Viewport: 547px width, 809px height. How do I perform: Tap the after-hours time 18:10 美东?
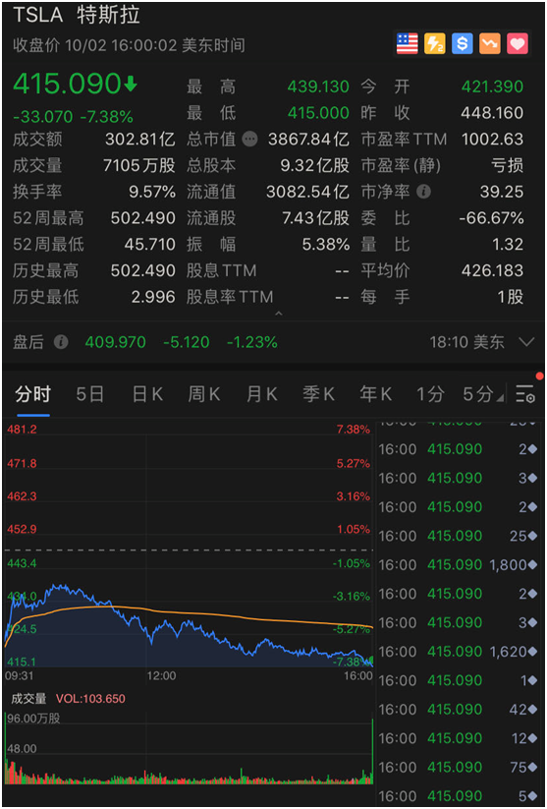coord(467,342)
